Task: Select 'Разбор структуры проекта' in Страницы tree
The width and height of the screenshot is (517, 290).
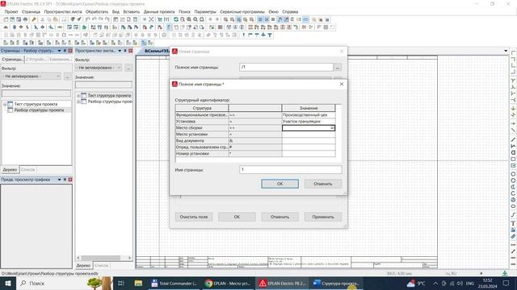Action: pyautogui.click(x=39, y=110)
